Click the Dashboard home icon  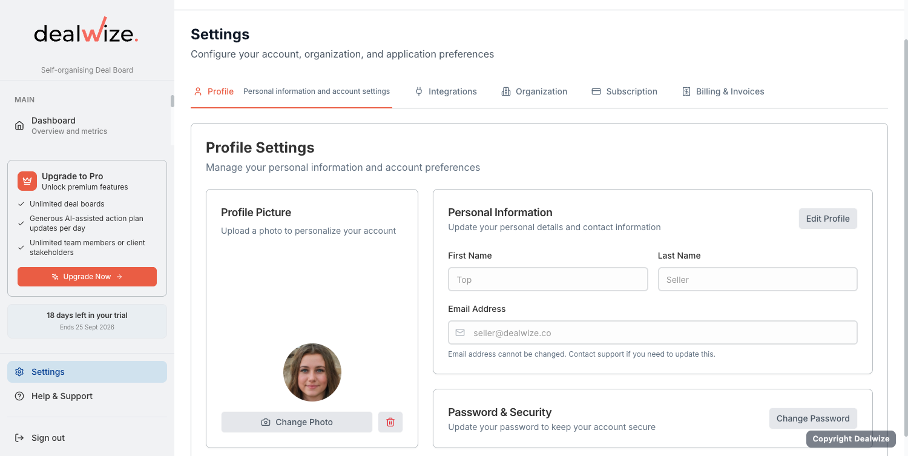pyautogui.click(x=19, y=125)
